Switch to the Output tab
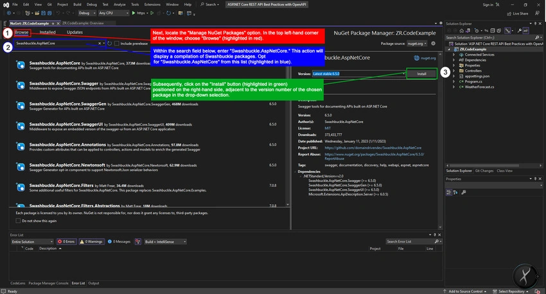 click(x=93, y=283)
